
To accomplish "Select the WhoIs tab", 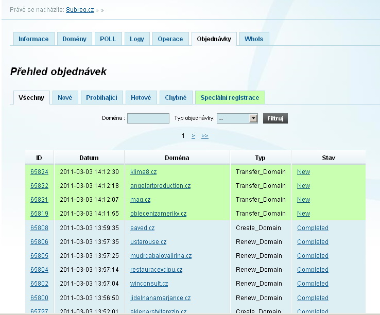I will 254,39.
